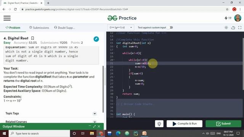
Task: Open the Doubt Support tab
Action: [x=64, y=28]
